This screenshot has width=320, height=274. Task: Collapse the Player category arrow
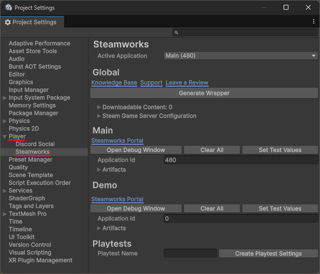tap(5, 137)
